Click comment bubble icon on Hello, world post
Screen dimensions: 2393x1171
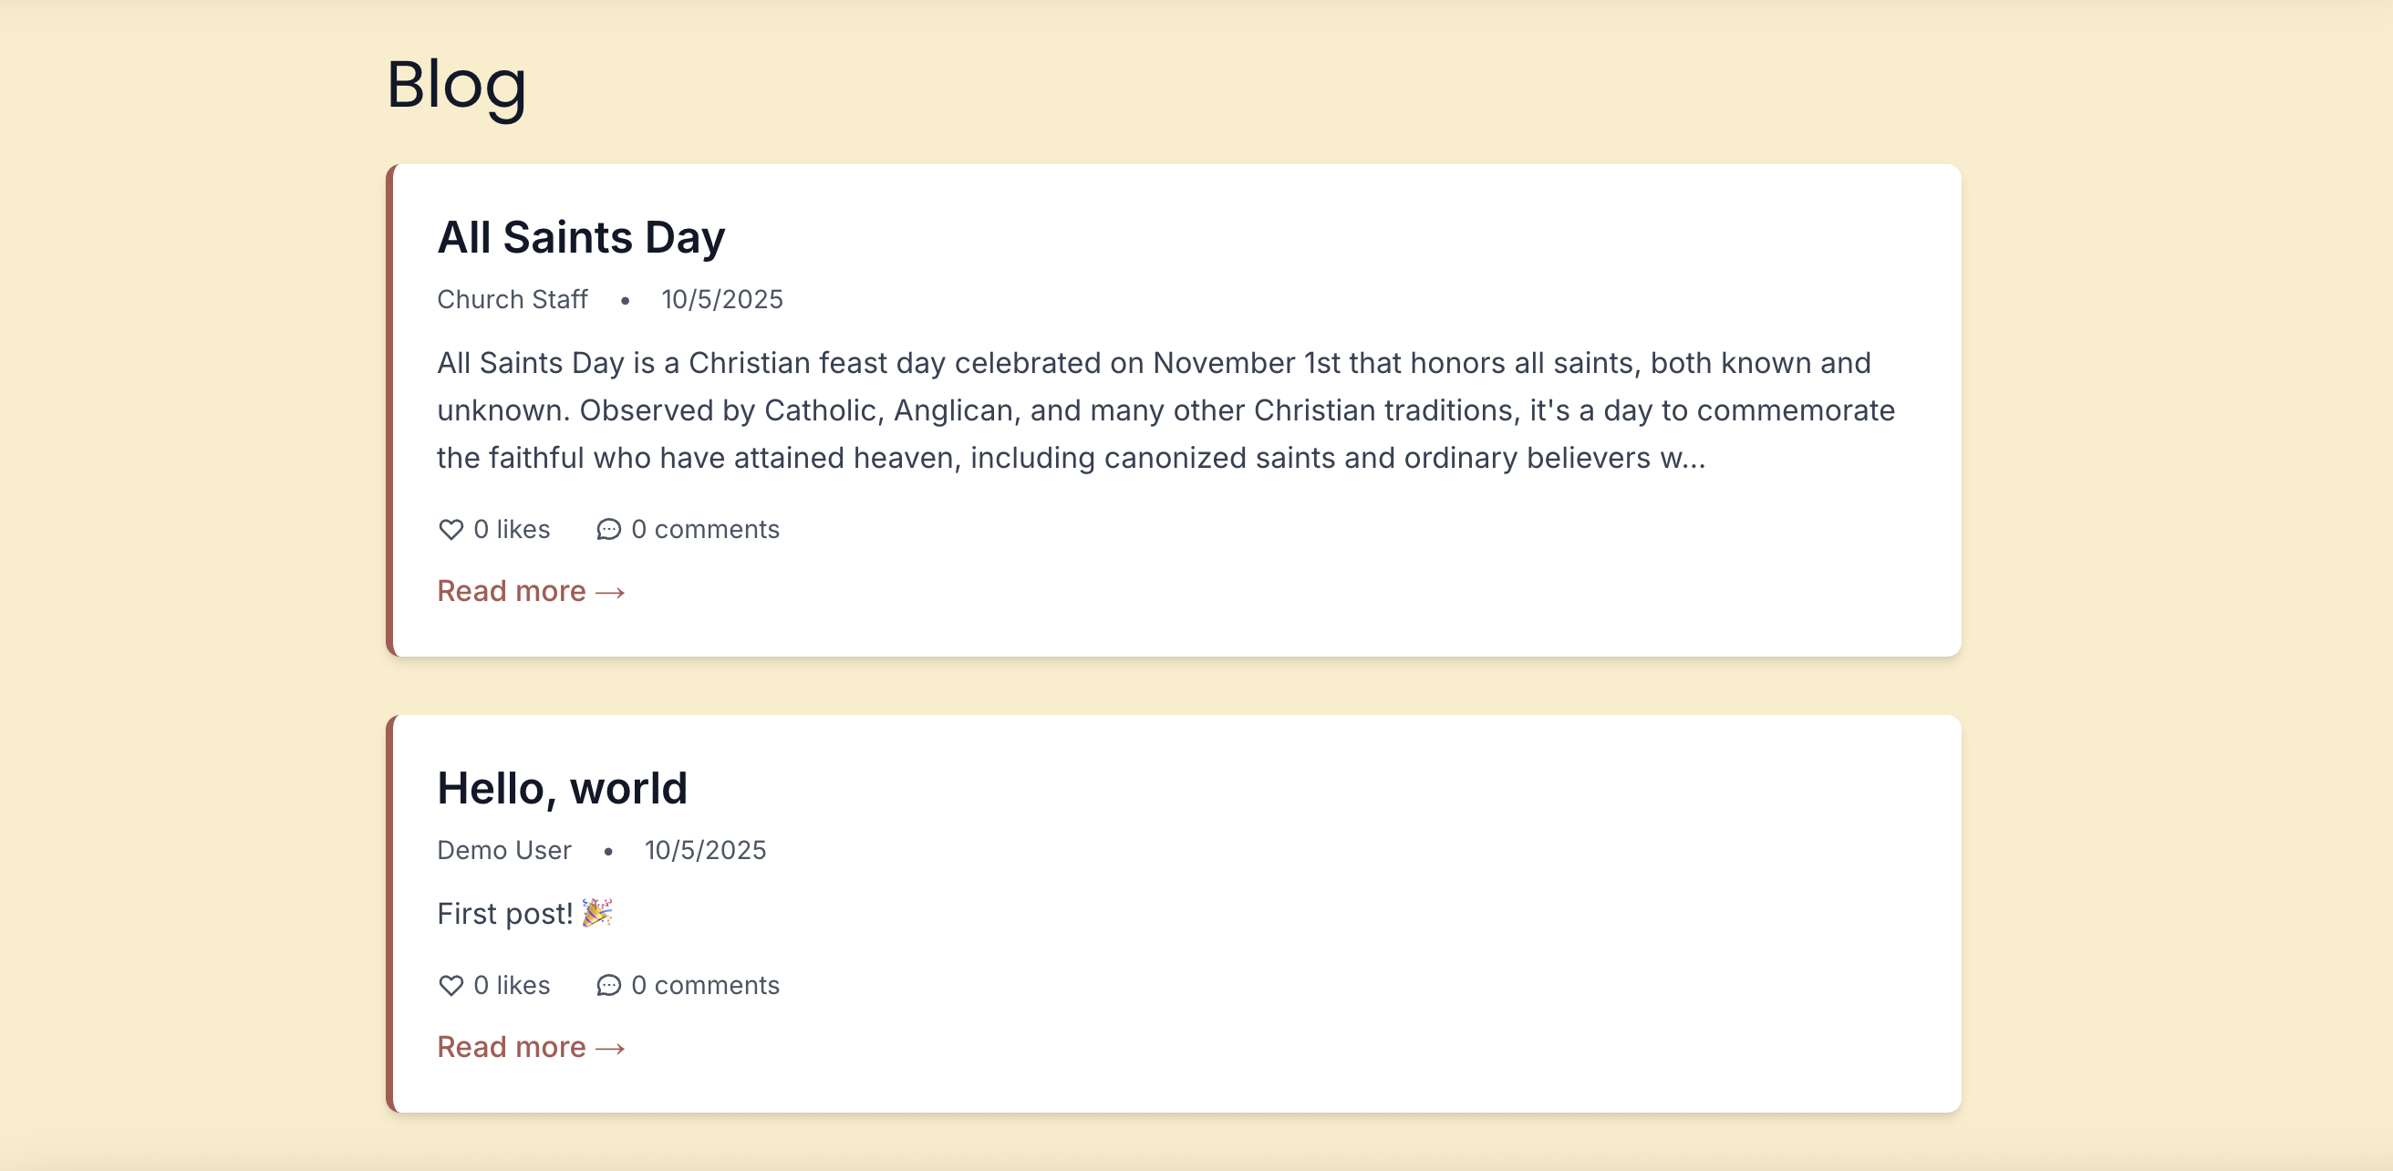pyautogui.click(x=608, y=985)
